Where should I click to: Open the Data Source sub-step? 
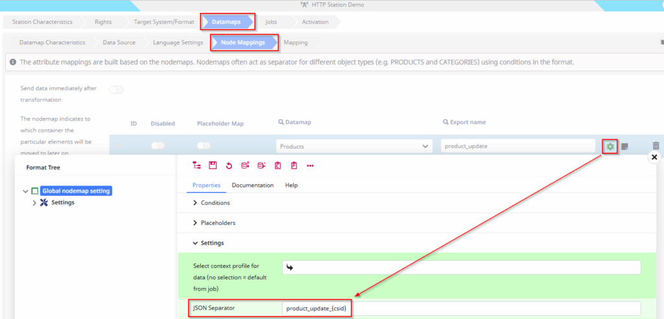click(x=119, y=42)
